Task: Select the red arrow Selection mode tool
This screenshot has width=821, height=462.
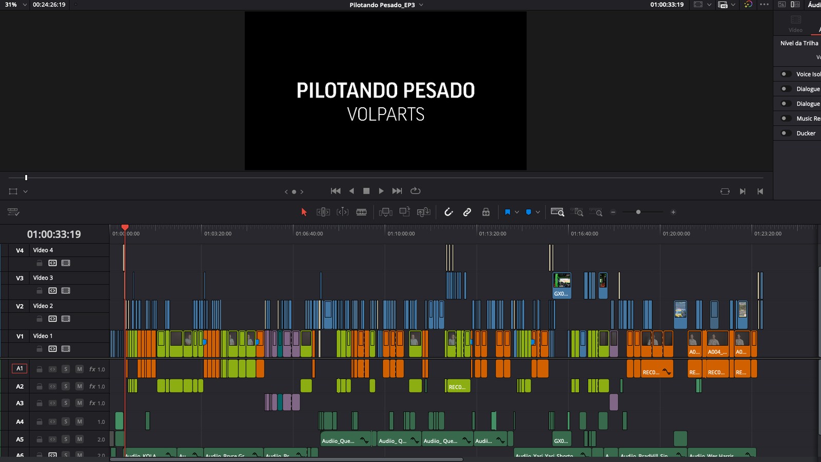Action: [304, 212]
